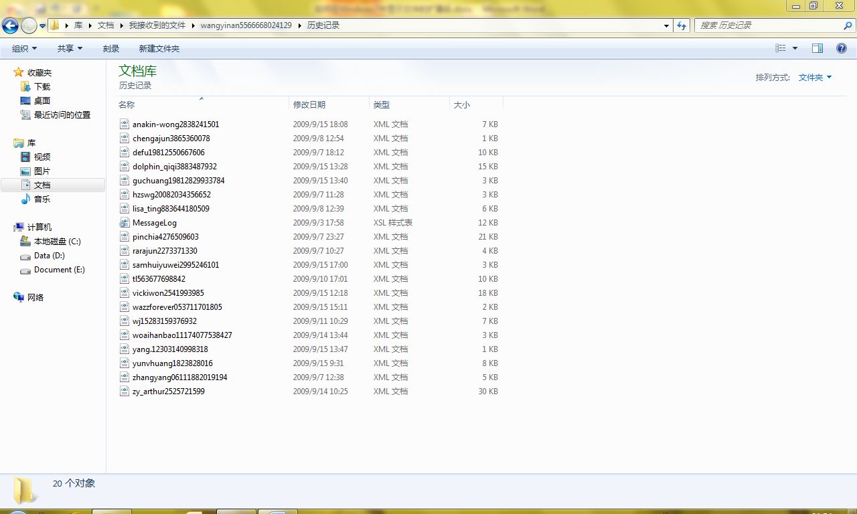
Task: Select the 网络 (Network) tree item
Action: (x=35, y=298)
